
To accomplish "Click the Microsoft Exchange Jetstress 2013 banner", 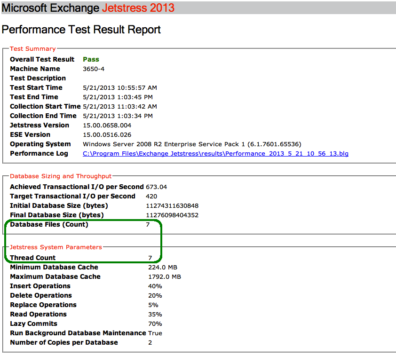I will pyautogui.click(x=88, y=8).
